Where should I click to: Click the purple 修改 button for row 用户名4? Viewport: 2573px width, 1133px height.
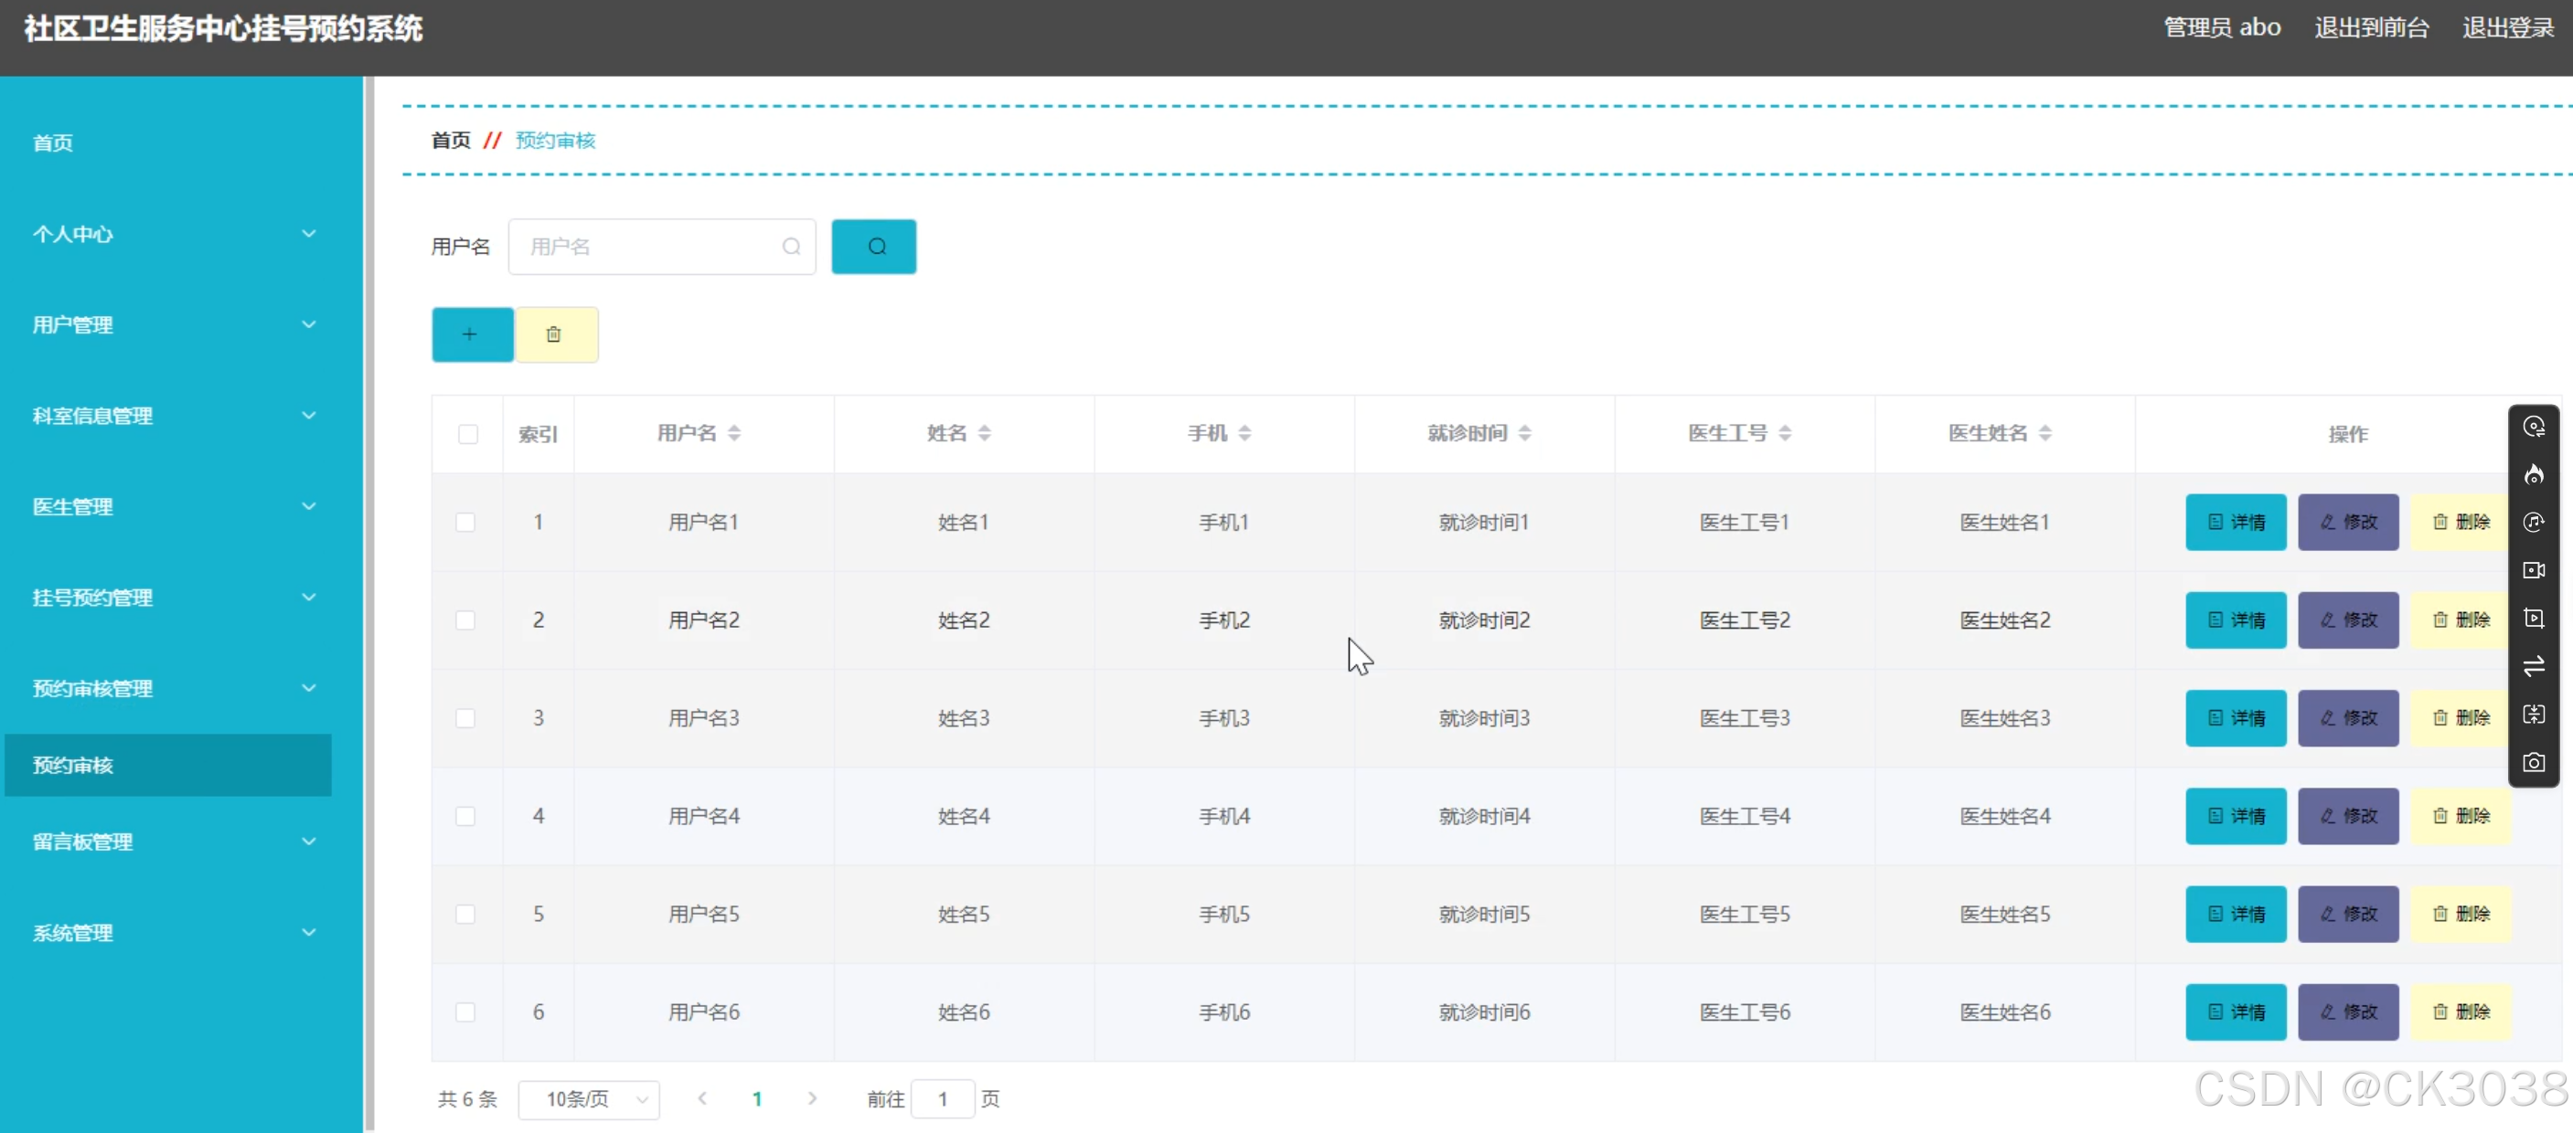tap(2347, 817)
